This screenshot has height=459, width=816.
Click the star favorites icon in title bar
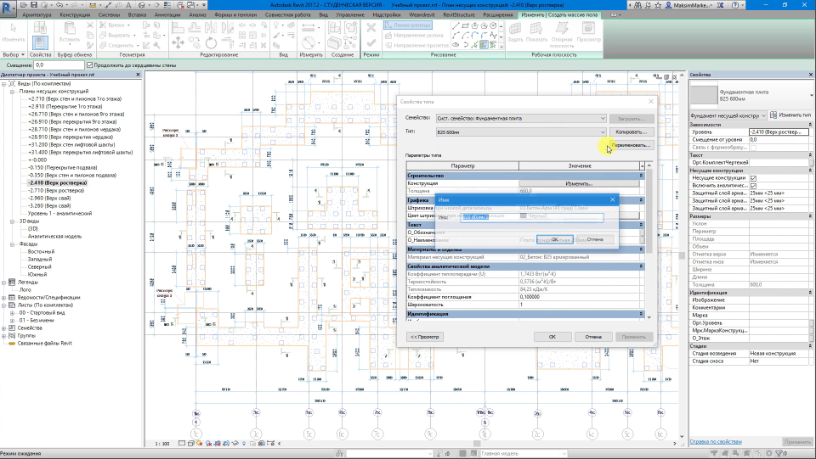coord(658,5)
